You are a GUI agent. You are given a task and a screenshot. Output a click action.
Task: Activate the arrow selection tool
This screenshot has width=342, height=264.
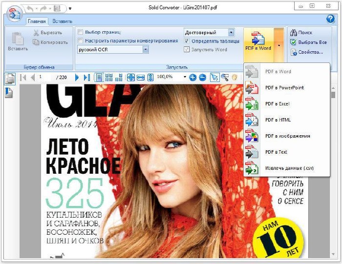coord(214,77)
